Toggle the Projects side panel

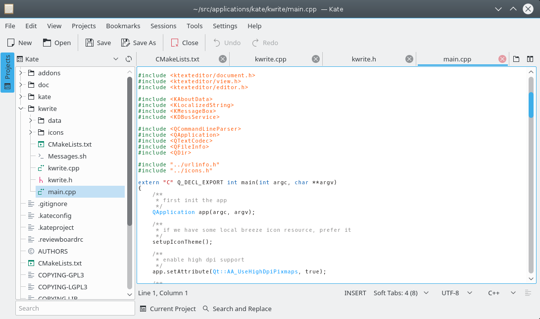[x=7, y=72]
